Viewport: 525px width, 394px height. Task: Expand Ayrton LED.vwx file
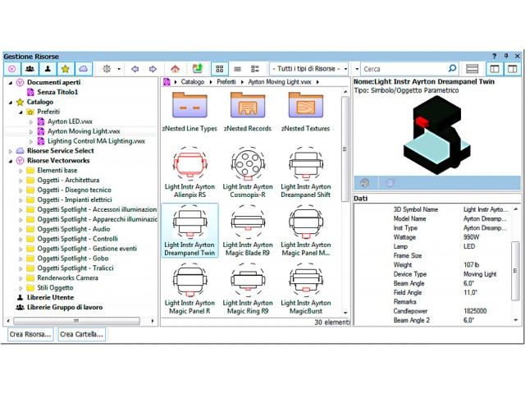point(31,122)
